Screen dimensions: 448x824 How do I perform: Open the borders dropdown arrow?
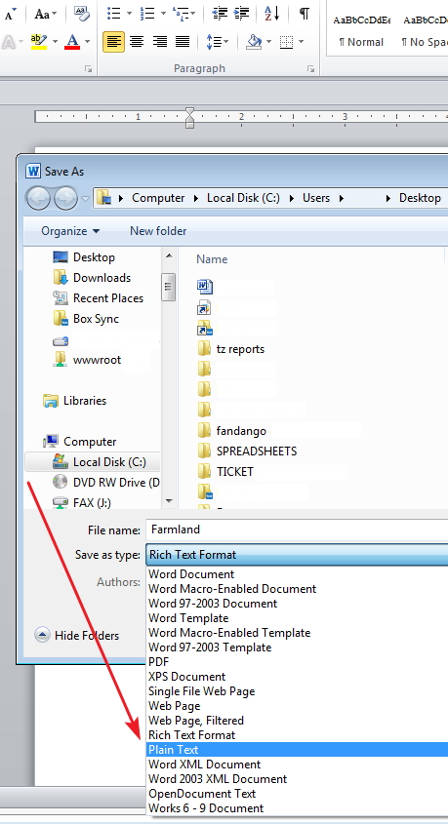[301, 42]
